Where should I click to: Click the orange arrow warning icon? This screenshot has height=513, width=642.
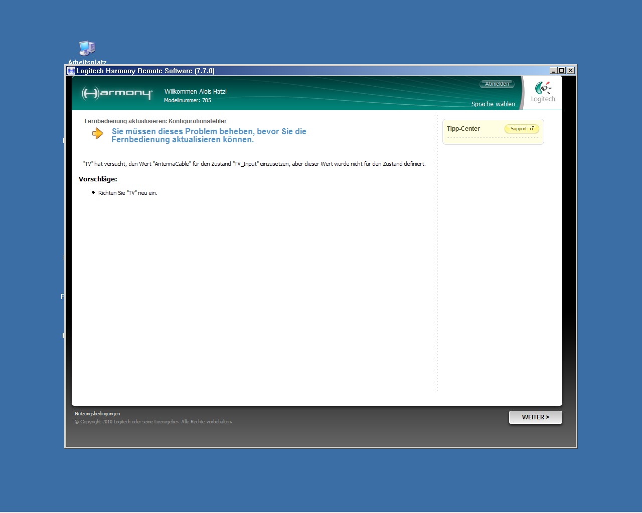click(x=98, y=133)
